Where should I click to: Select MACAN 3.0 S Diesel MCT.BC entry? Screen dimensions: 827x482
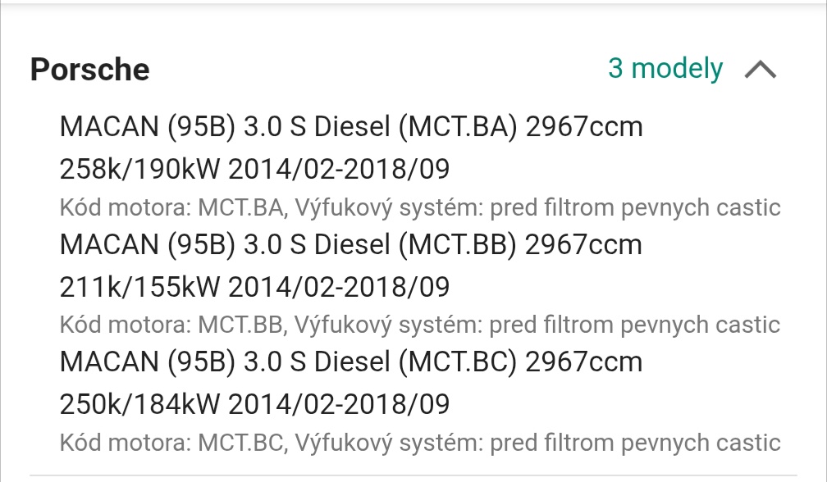pyautogui.click(x=351, y=361)
